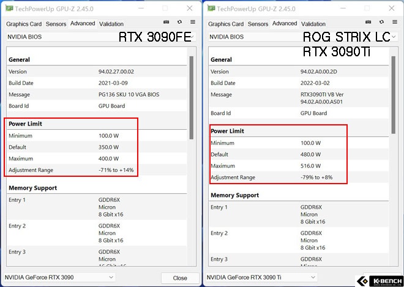Click Entry 1 row in left window
The width and height of the screenshot is (404, 287).
click(x=97, y=207)
